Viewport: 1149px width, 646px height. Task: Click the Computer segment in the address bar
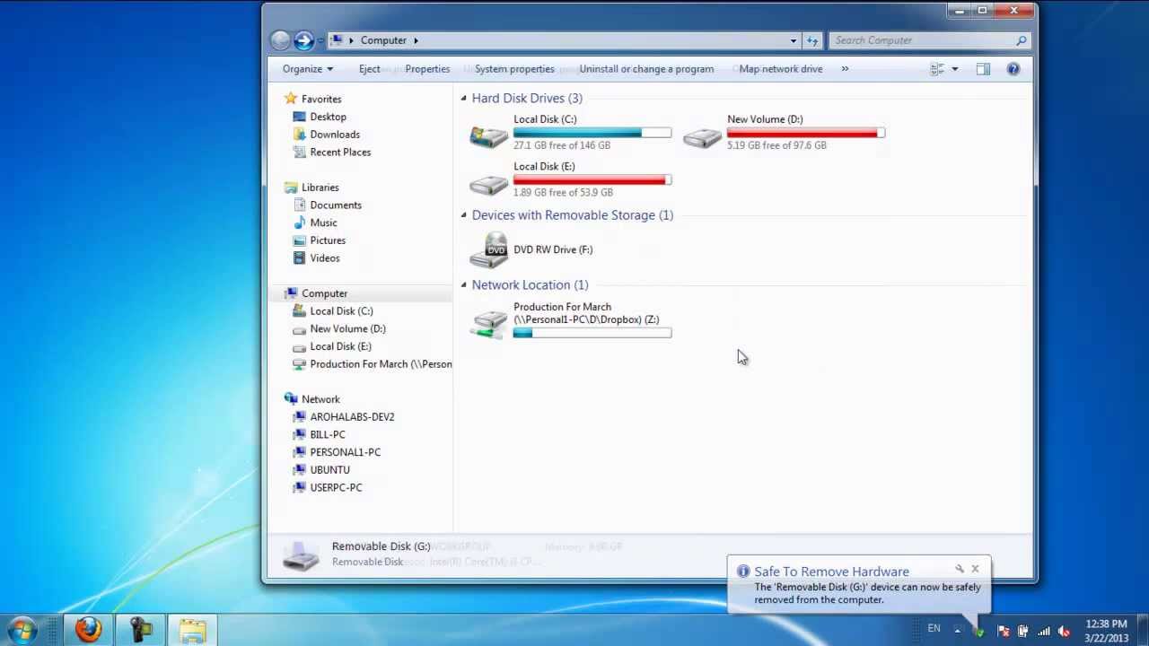tap(383, 40)
